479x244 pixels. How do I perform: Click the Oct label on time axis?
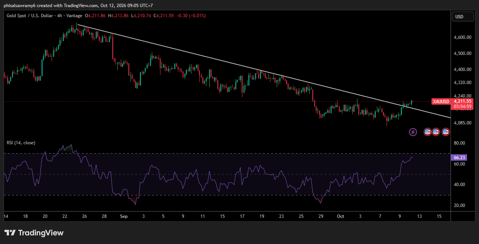pyautogui.click(x=340, y=216)
